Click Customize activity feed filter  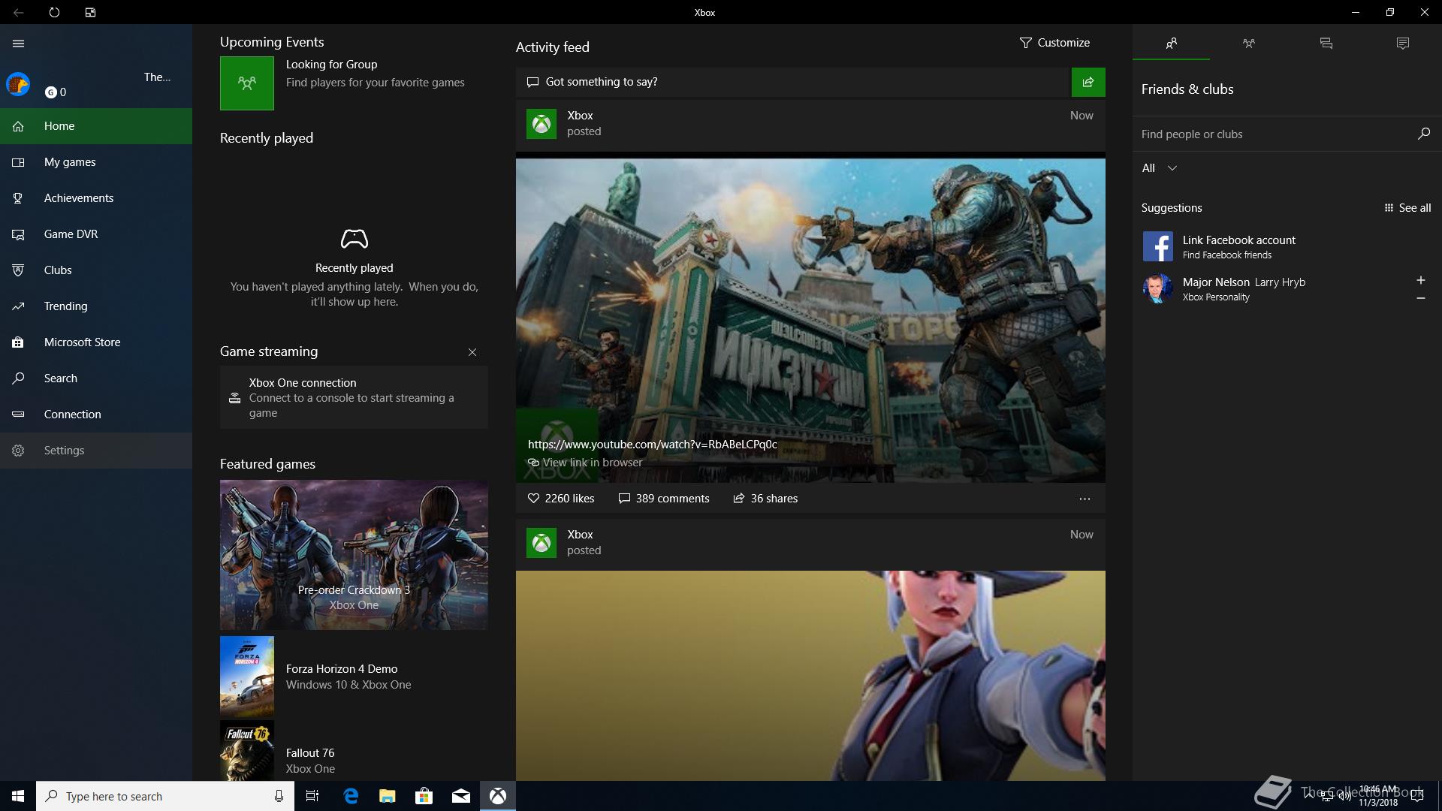click(1054, 43)
